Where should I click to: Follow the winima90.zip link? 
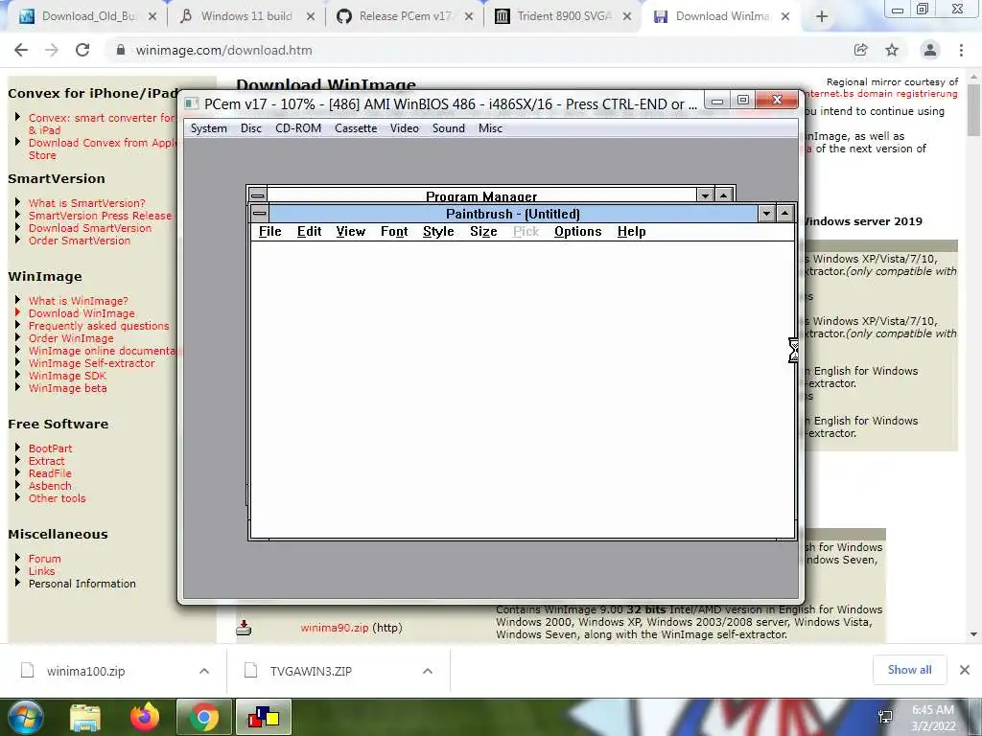click(x=335, y=628)
